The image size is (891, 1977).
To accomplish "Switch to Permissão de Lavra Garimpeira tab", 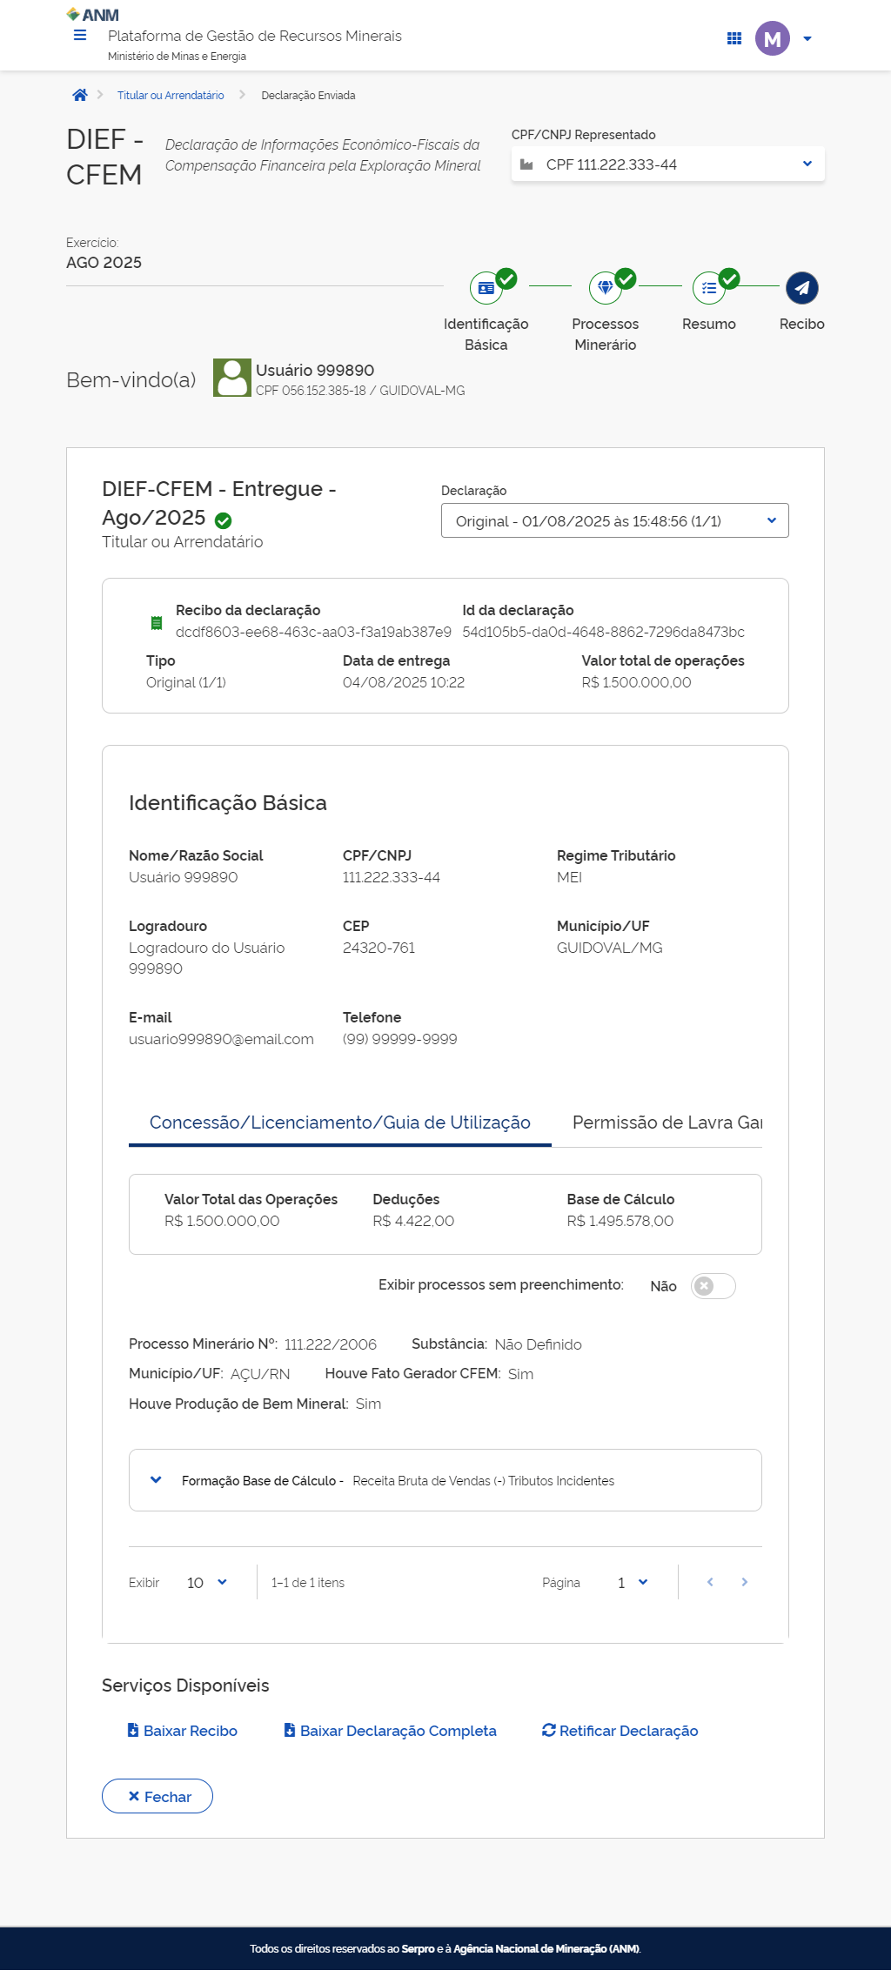I will click(667, 1123).
